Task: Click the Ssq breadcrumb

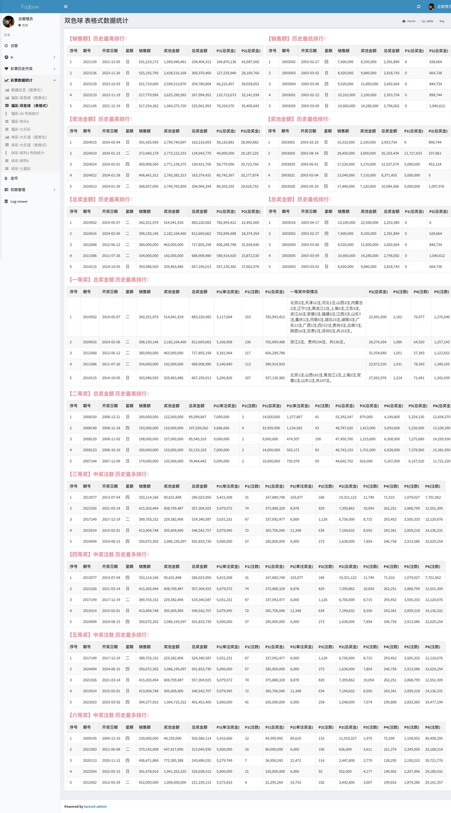Action: [442, 21]
